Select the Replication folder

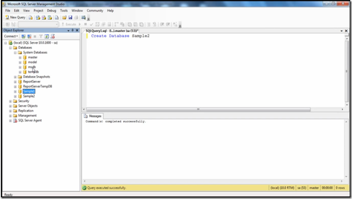[26, 111]
